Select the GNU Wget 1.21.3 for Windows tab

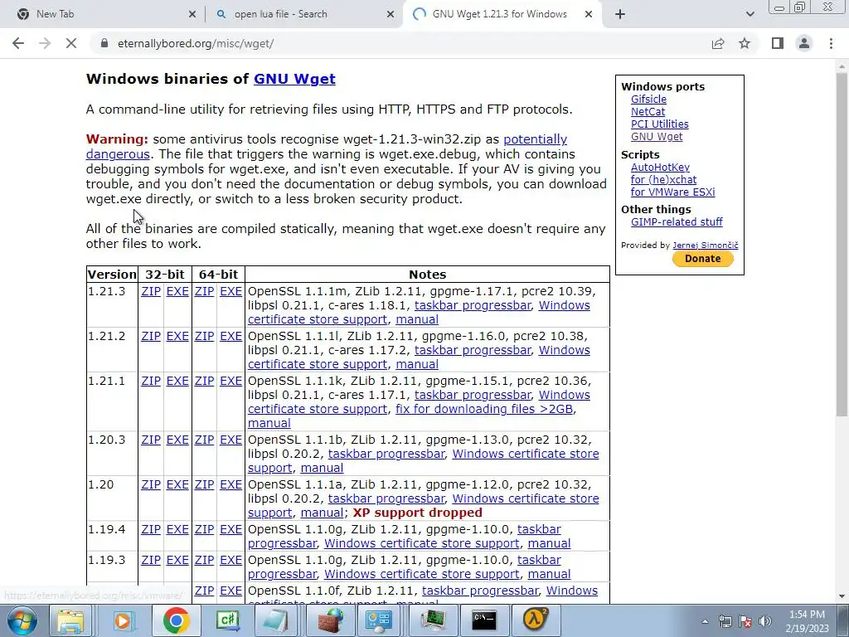coord(499,14)
